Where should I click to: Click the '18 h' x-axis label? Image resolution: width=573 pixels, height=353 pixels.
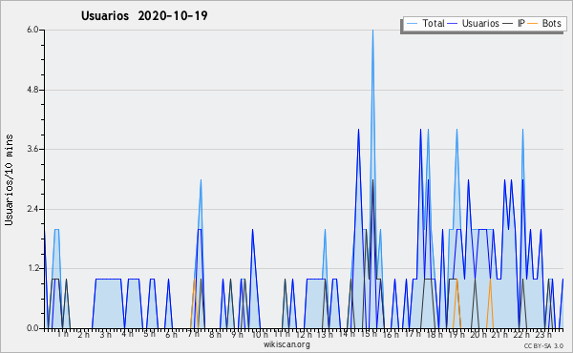pos(435,335)
